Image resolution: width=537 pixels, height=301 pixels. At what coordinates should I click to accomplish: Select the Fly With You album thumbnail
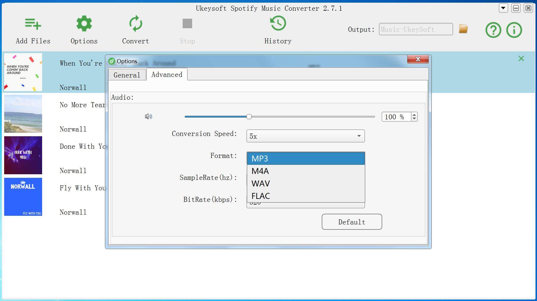click(23, 197)
